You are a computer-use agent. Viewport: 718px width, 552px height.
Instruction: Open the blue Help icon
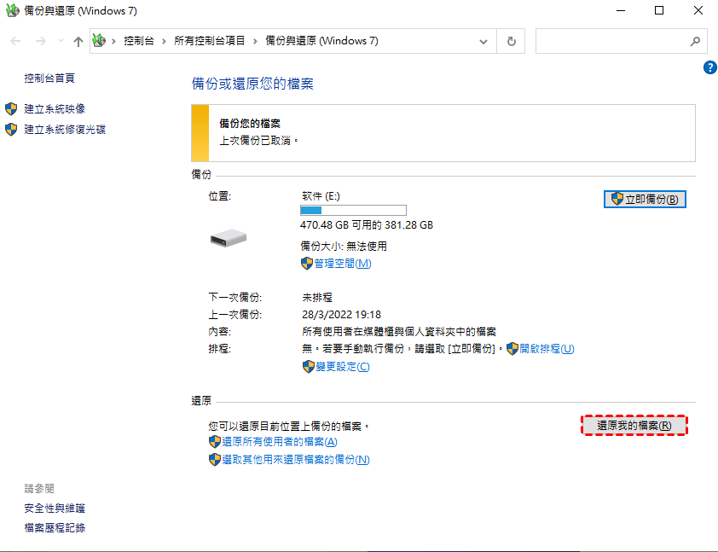[x=709, y=67]
